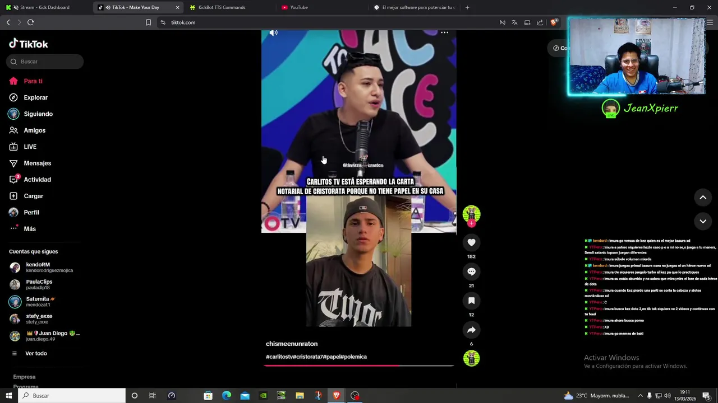Show hidden system tray icons

coord(641,396)
